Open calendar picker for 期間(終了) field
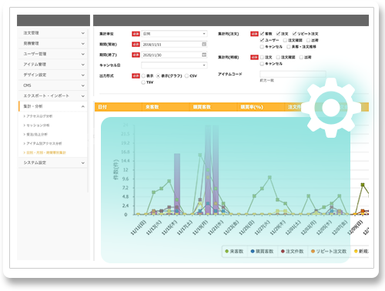 [x=204, y=55]
